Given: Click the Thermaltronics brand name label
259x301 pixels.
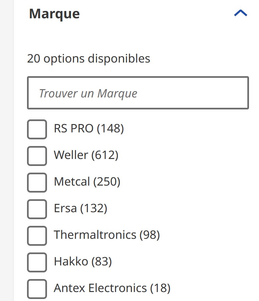Looking at the screenshot, I should point(95,235).
